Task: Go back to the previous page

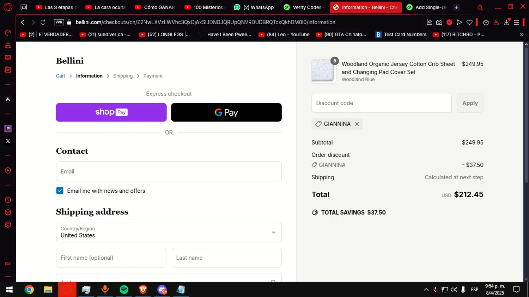Action: (x=23, y=22)
